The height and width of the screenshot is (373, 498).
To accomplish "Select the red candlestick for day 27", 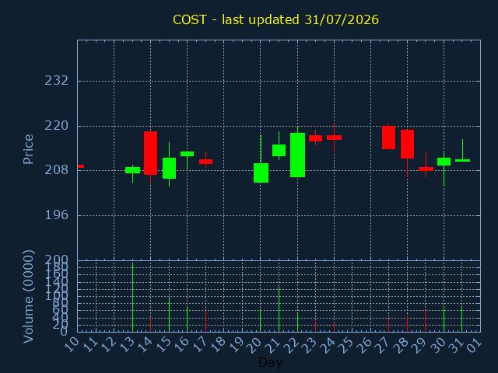I will pyautogui.click(x=389, y=138).
